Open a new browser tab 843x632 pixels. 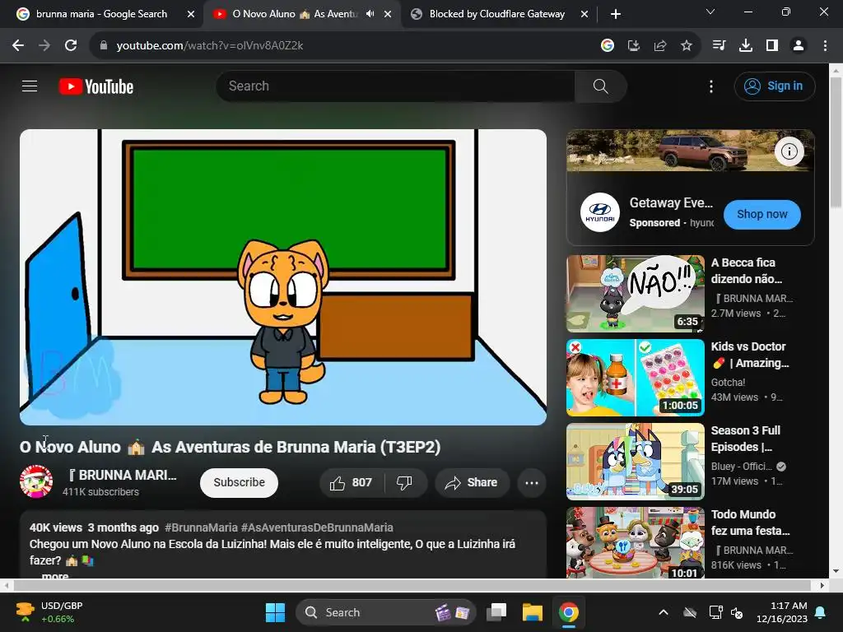pyautogui.click(x=616, y=15)
